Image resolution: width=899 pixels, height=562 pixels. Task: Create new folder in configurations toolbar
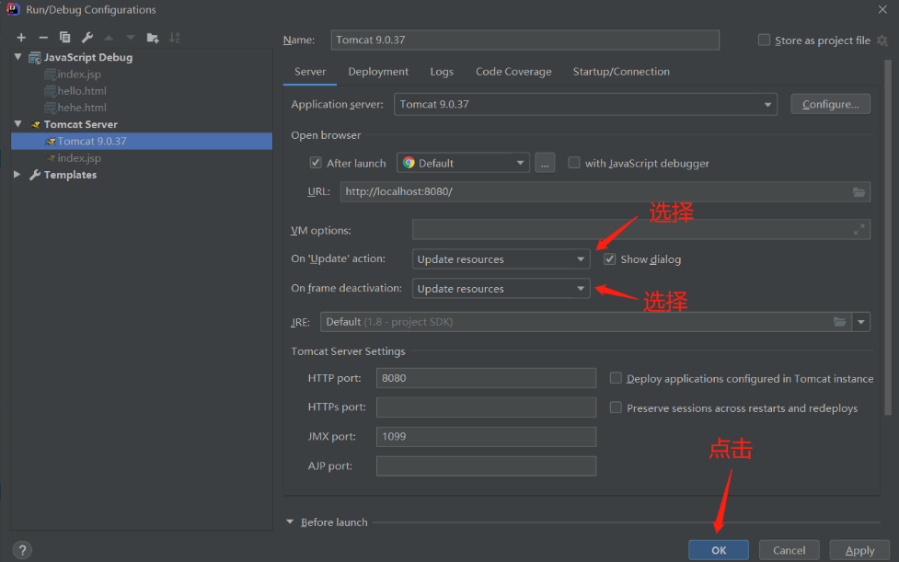click(x=153, y=38)
